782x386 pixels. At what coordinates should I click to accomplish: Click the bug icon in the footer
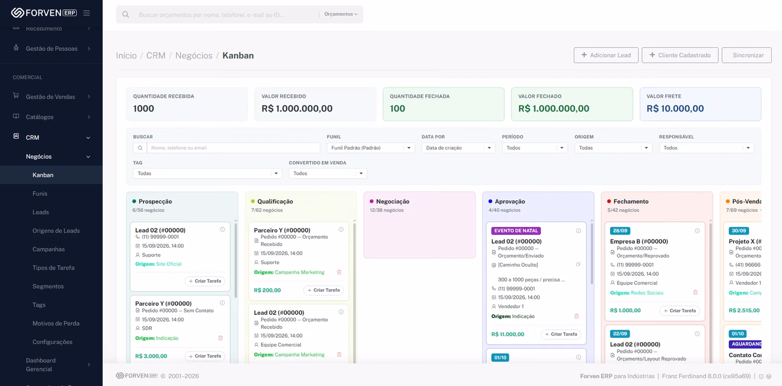pyautogui.click(x=769, y=377)
